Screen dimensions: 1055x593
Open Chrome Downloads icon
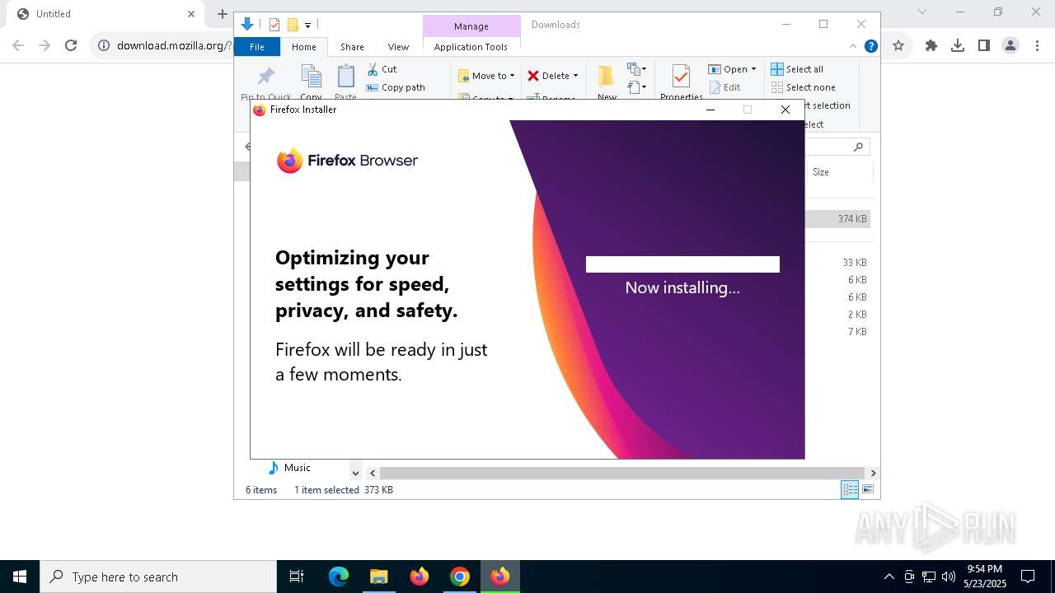pos(958,46)
